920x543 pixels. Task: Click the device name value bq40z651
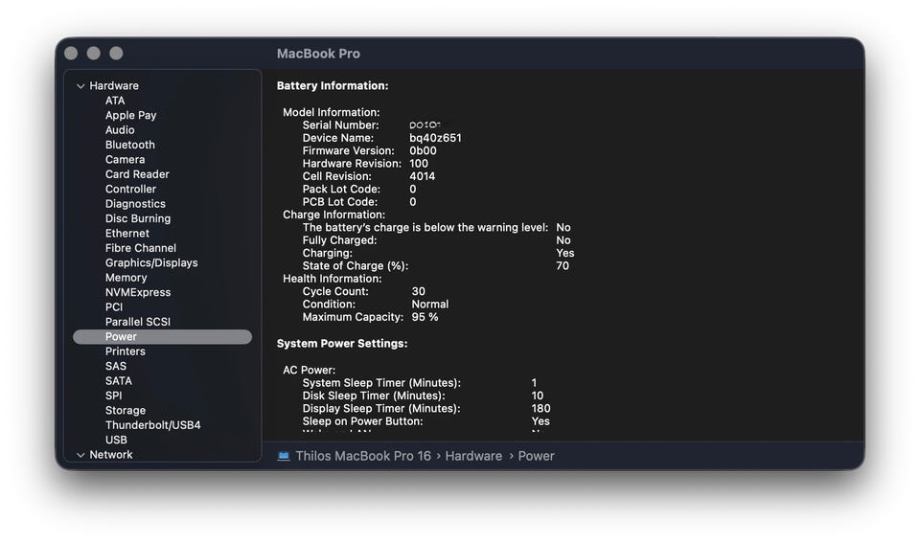pos(435,139)
